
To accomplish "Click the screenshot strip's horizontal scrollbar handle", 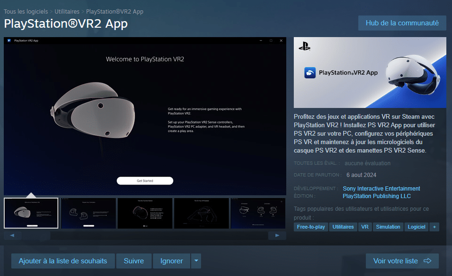I will pyautogui.click(x=36, y=236).
